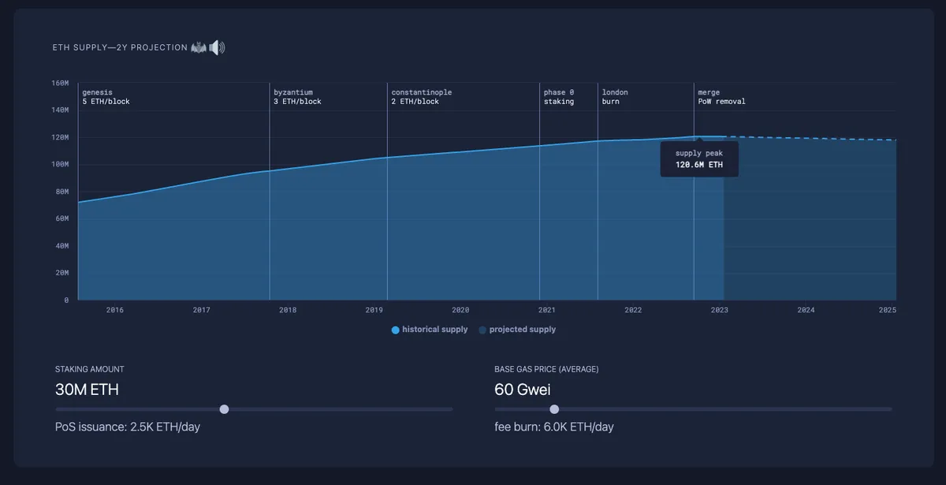Select the constantinople 2 ETH/block marker
946x485 pixels.
coord(421,97)
